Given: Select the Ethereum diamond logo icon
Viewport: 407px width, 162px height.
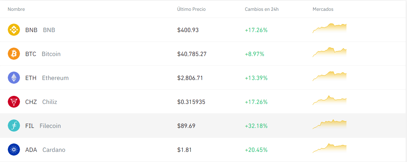Looking at the screenshot, I should click(x=14, y=78).
